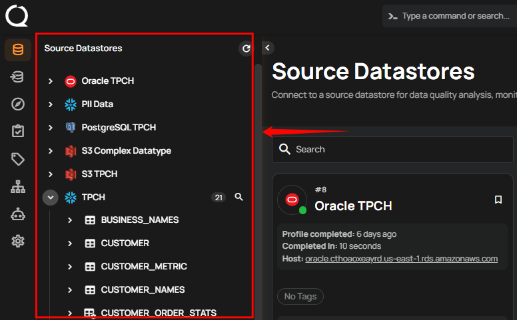Click the Oracle TPCH card logo
517x320 pixels.
click(x=292, y=200)
